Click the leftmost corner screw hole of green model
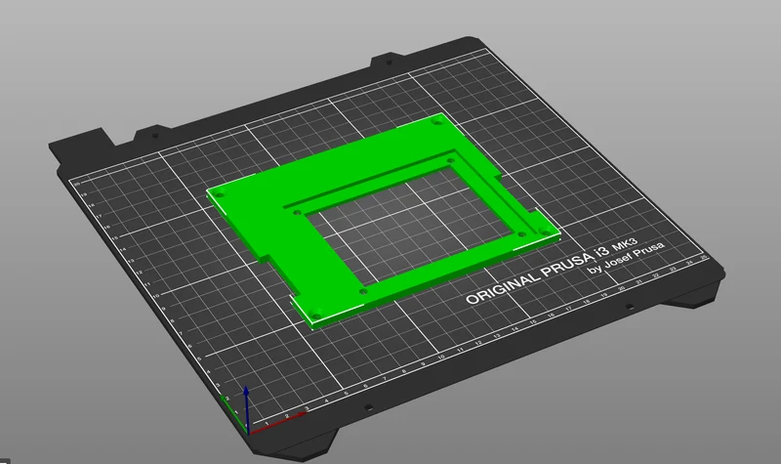 pos(220,194)
